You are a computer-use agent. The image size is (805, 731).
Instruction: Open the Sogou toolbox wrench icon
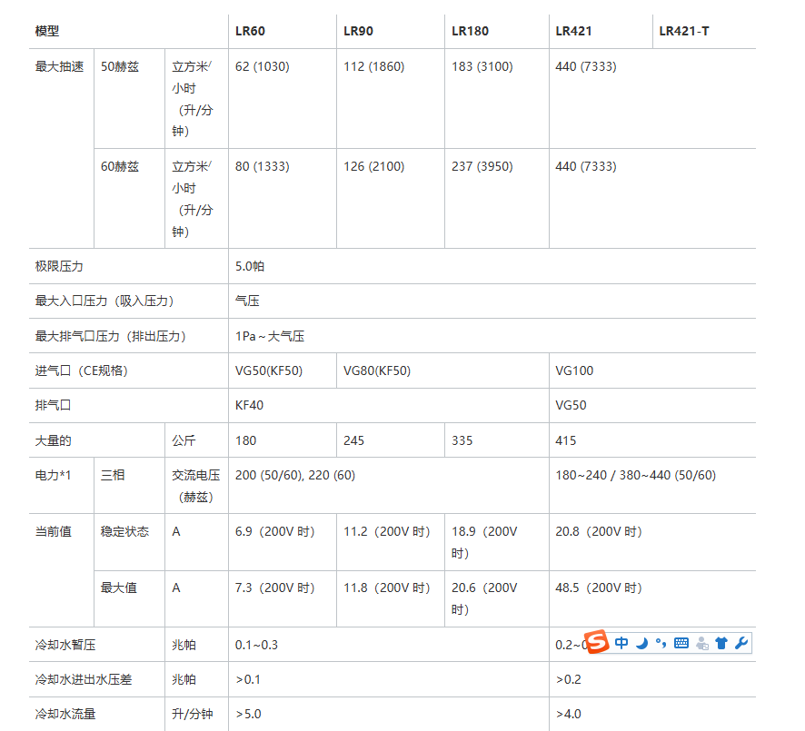tap(740, 643)
